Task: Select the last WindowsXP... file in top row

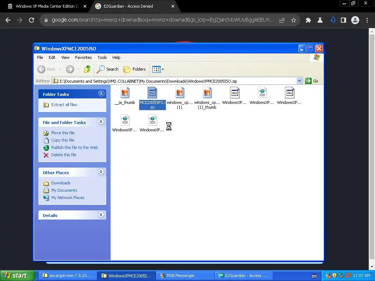Action: coord(289,96)
